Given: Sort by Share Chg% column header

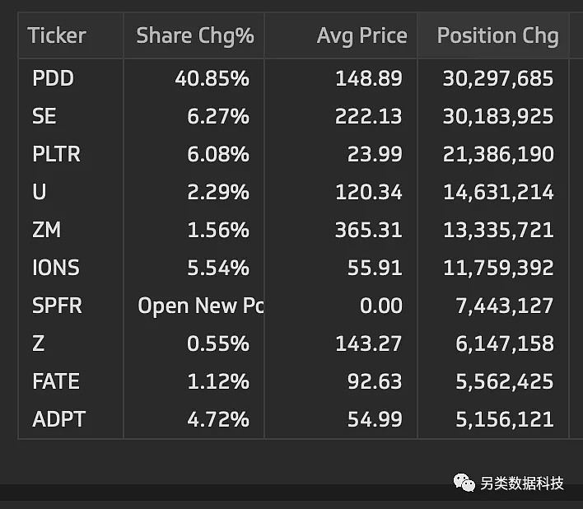Looking at the screenshot, I should 195,36.
